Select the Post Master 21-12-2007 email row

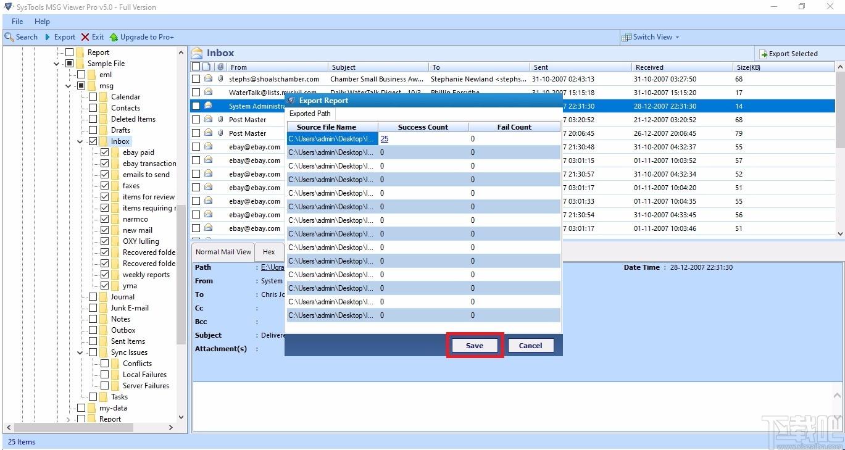513,120
